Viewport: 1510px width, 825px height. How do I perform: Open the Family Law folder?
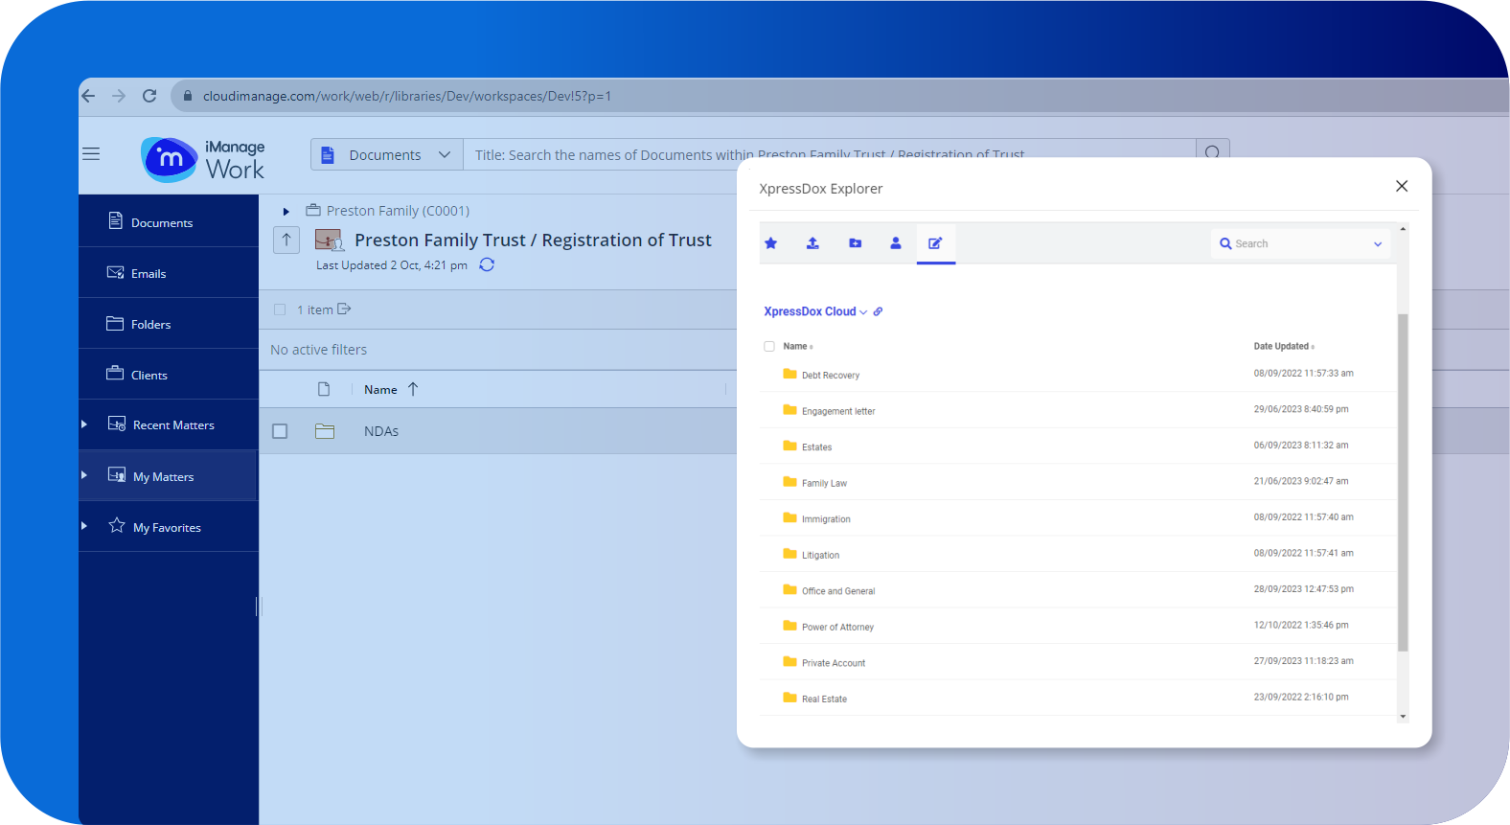(824, 483)
